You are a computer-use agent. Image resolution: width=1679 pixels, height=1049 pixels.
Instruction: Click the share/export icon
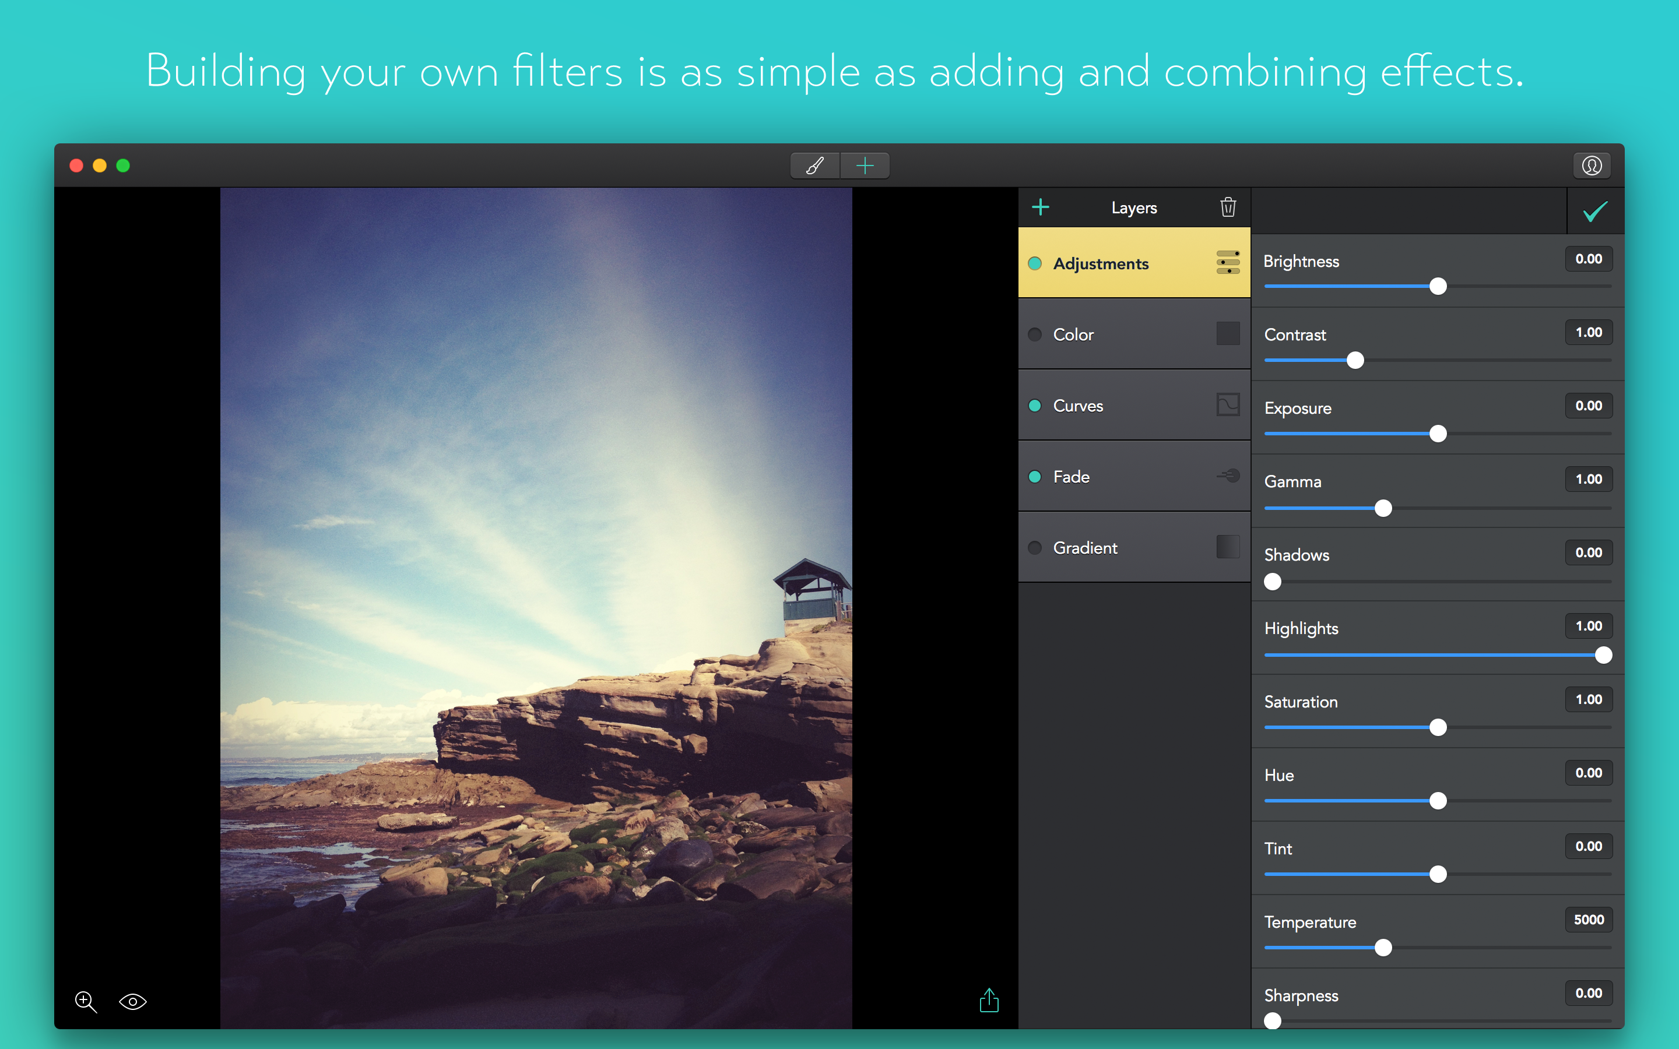pos(989,1001)
